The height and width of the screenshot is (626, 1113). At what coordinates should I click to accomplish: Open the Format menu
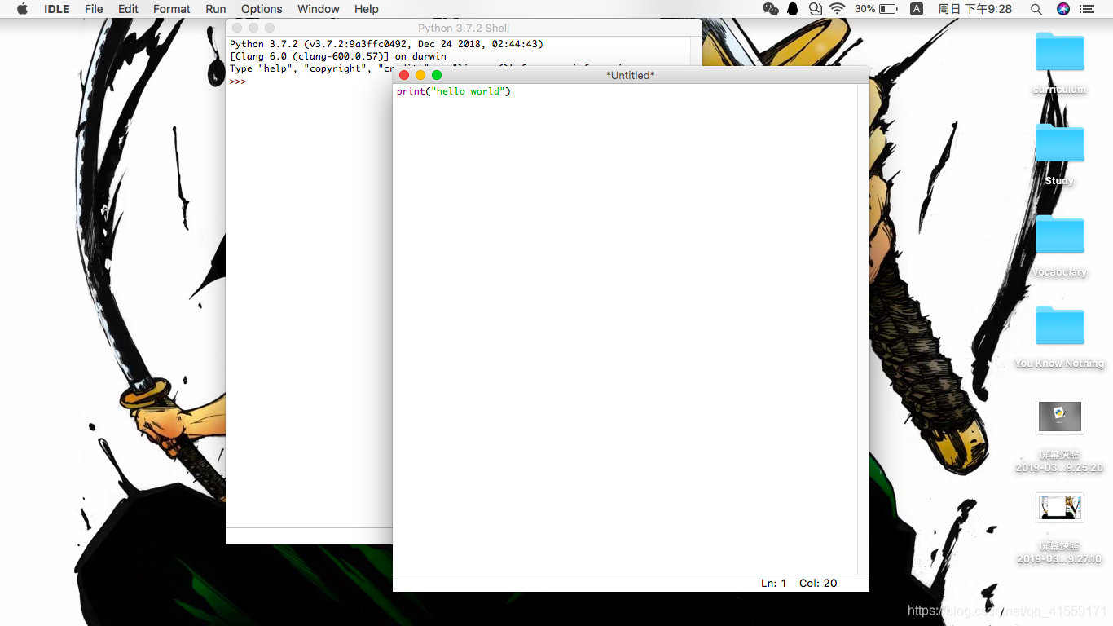172,9
